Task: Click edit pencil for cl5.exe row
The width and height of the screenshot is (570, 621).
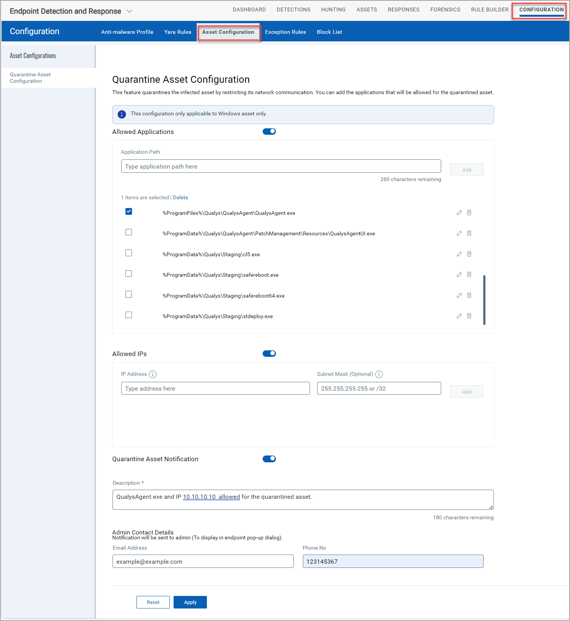Action: pyautogui.click(x=459, y=254)
